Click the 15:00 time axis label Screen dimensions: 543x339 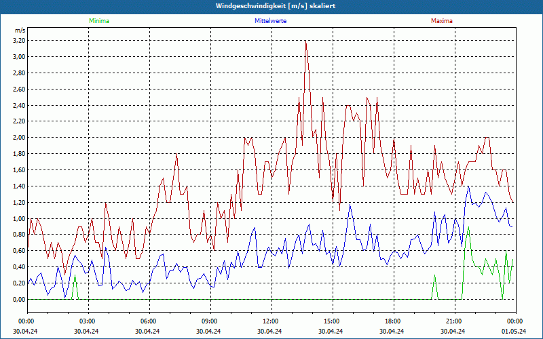pyautogui.click(x=333, y=321)
